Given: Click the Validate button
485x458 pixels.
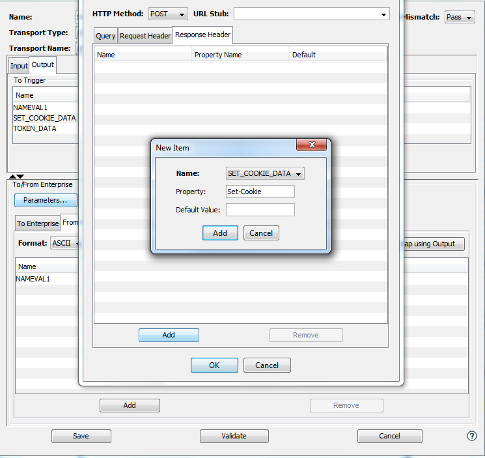Looking at the screenshot, I should click(x=234, y=436).
